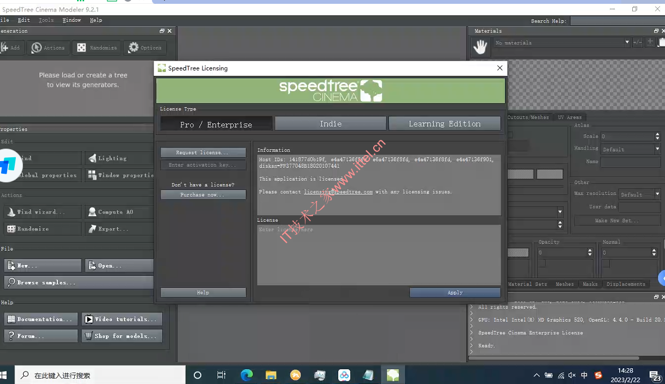Click Browse samples...

pos(79,282)
